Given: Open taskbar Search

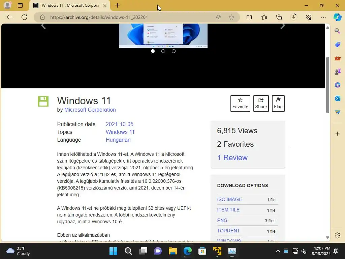Looking at the screenshot, I should coord(128,251).
